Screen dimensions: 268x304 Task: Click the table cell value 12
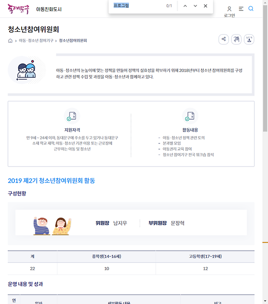click(x=205, y=268)
